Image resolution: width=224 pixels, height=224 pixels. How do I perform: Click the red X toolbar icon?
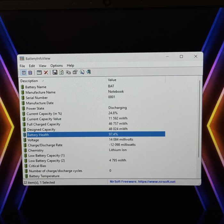[46, 72]
